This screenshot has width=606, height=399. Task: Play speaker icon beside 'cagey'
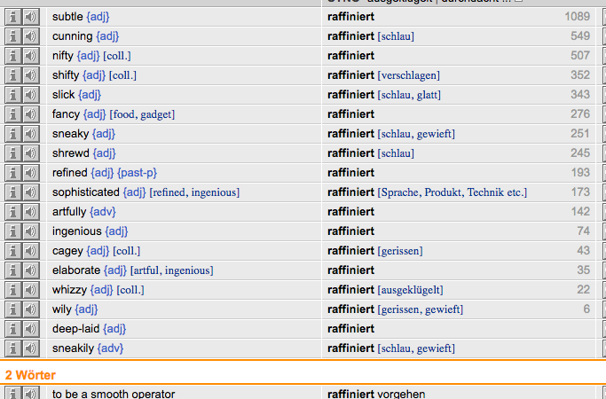click(x=30, y=251)
